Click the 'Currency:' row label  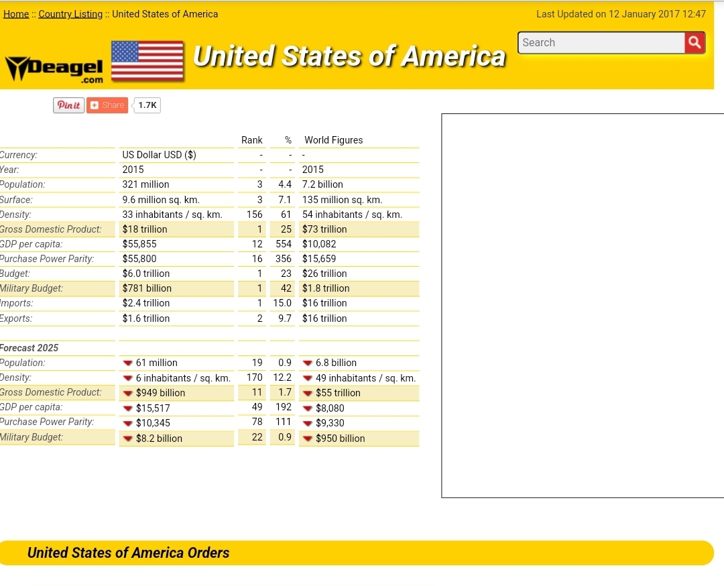(x=19, y=155)
